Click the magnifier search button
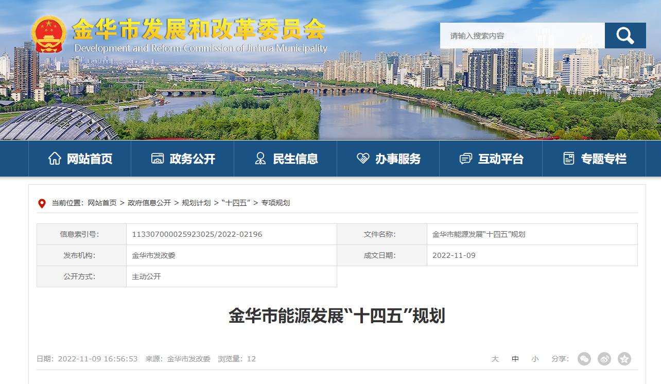The width and height of the screenshot is (661, 384). coord(625,36)
